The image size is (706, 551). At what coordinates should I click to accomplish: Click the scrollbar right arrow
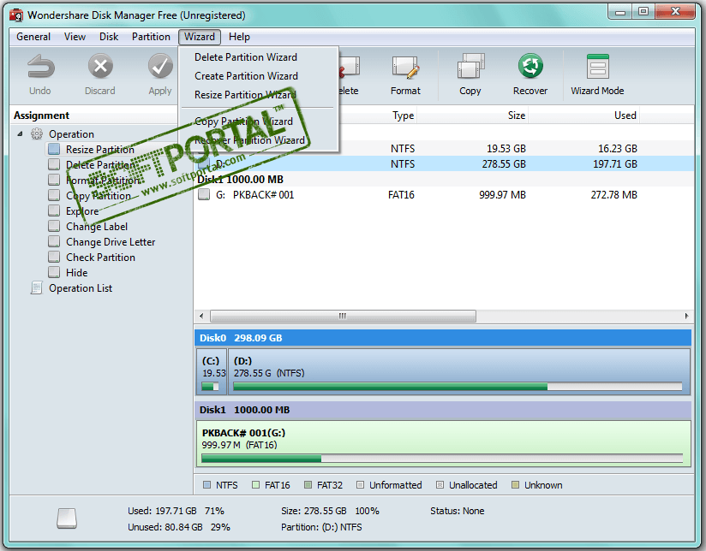686,317
